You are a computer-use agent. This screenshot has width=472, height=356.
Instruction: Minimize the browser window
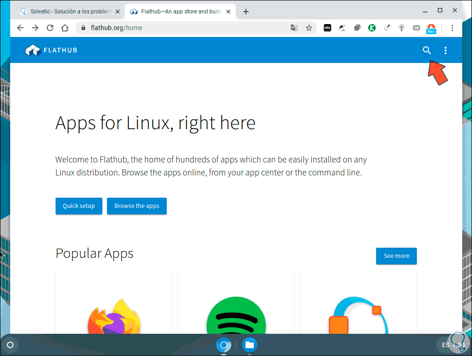tap(425, 11)
